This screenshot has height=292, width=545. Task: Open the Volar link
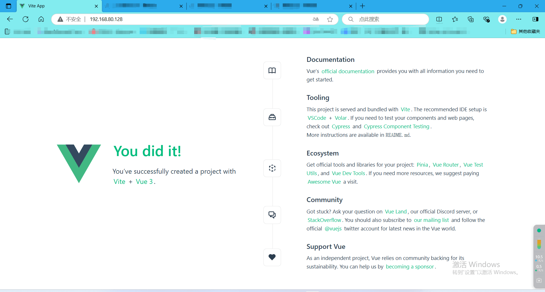click(341, 118)
